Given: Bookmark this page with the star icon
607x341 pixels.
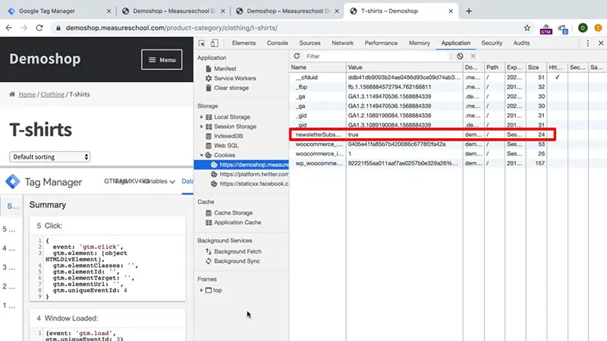Looking at the screenshot, I should (527, 28).
